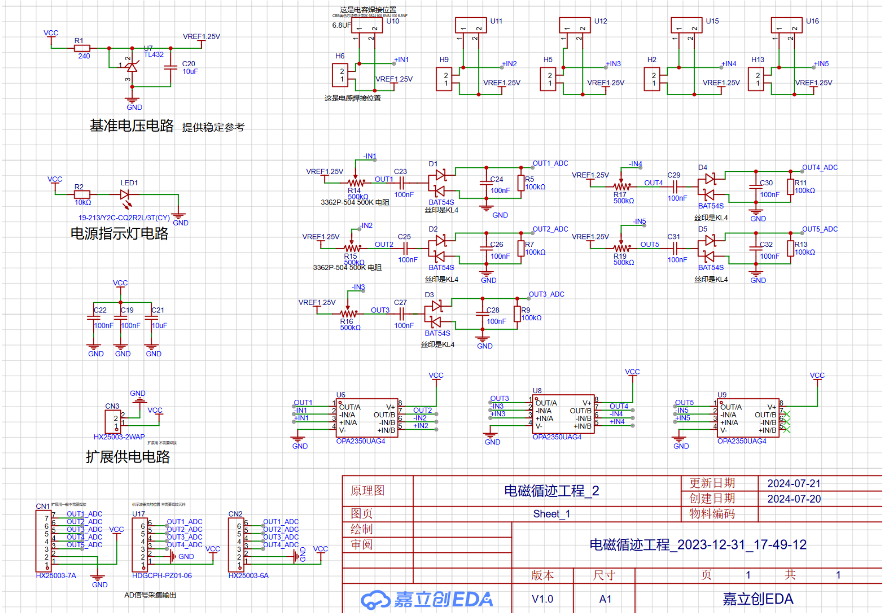
Task: Click the U10 6.8UF capacitor footprint
Action: pos(368,26)
